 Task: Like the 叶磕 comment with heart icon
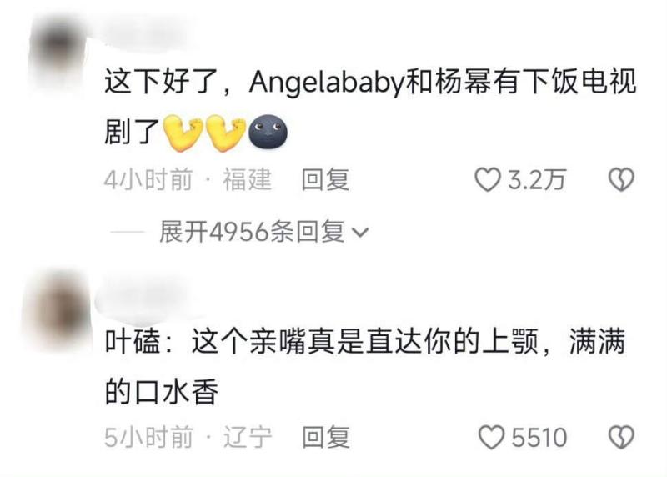click(491, 438)
